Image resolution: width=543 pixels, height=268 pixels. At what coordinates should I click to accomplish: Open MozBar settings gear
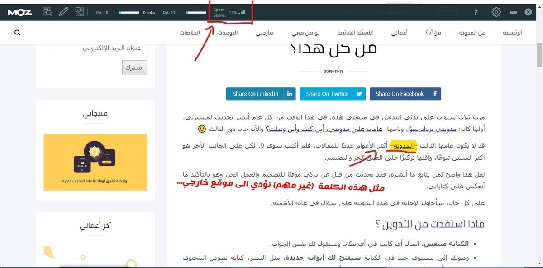pos(496,12)
